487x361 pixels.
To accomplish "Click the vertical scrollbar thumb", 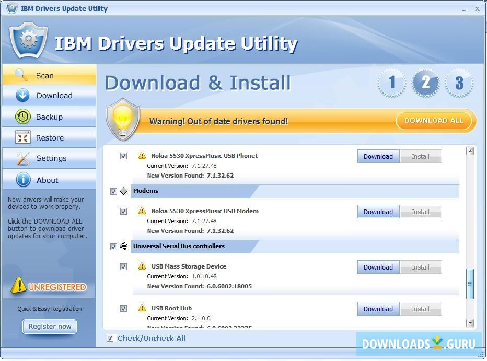I will coord(469,282).
